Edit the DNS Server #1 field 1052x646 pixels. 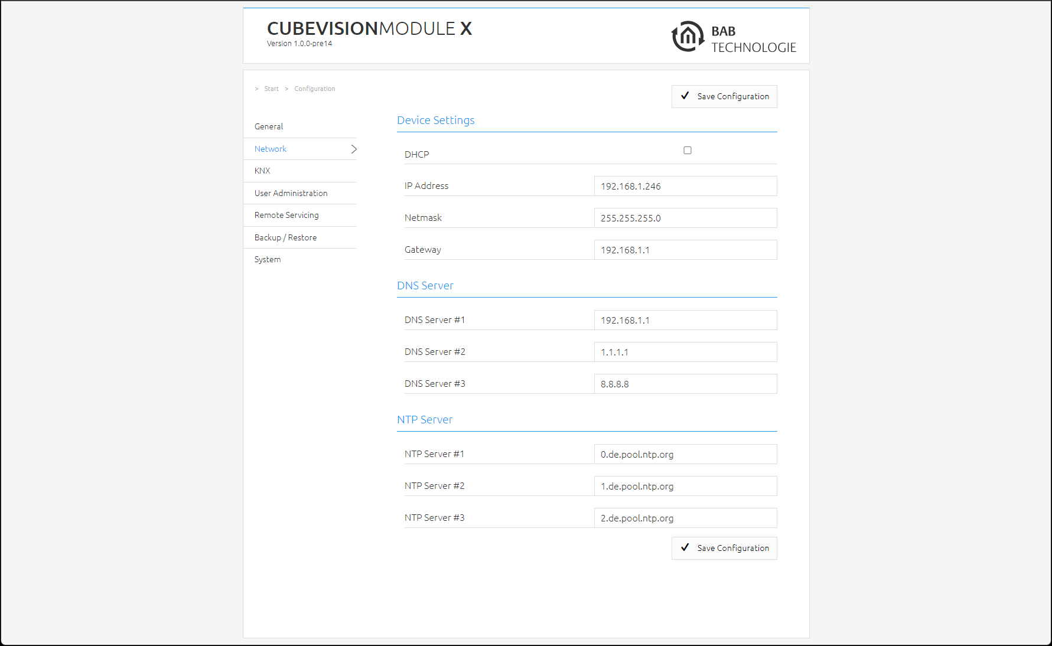click(685, 320)
